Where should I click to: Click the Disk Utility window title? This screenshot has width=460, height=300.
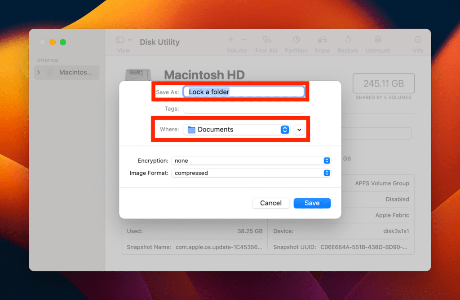click(x=159, y=42)
